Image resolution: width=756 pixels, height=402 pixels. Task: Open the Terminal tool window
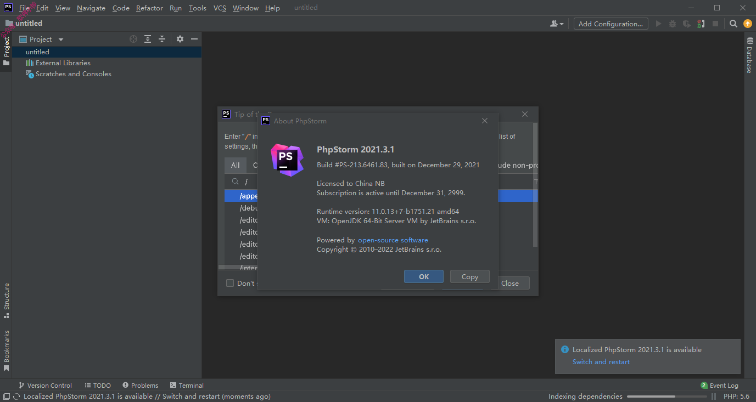(187, 386)
